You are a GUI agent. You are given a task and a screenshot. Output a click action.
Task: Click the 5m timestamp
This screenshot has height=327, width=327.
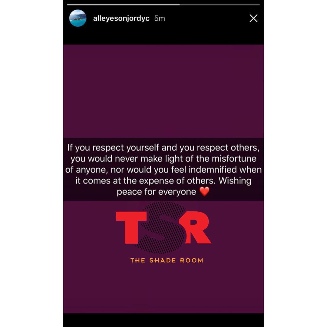pyautogui.click(x=160, y=18)
